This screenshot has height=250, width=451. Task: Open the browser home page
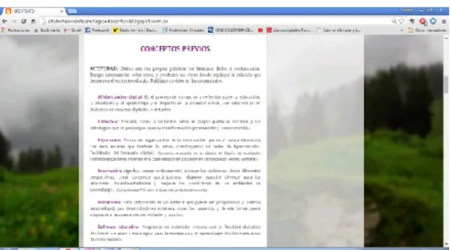tap(33, 21)
